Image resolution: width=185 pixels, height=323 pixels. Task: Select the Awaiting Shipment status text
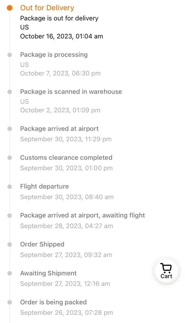tap(48, 274)
